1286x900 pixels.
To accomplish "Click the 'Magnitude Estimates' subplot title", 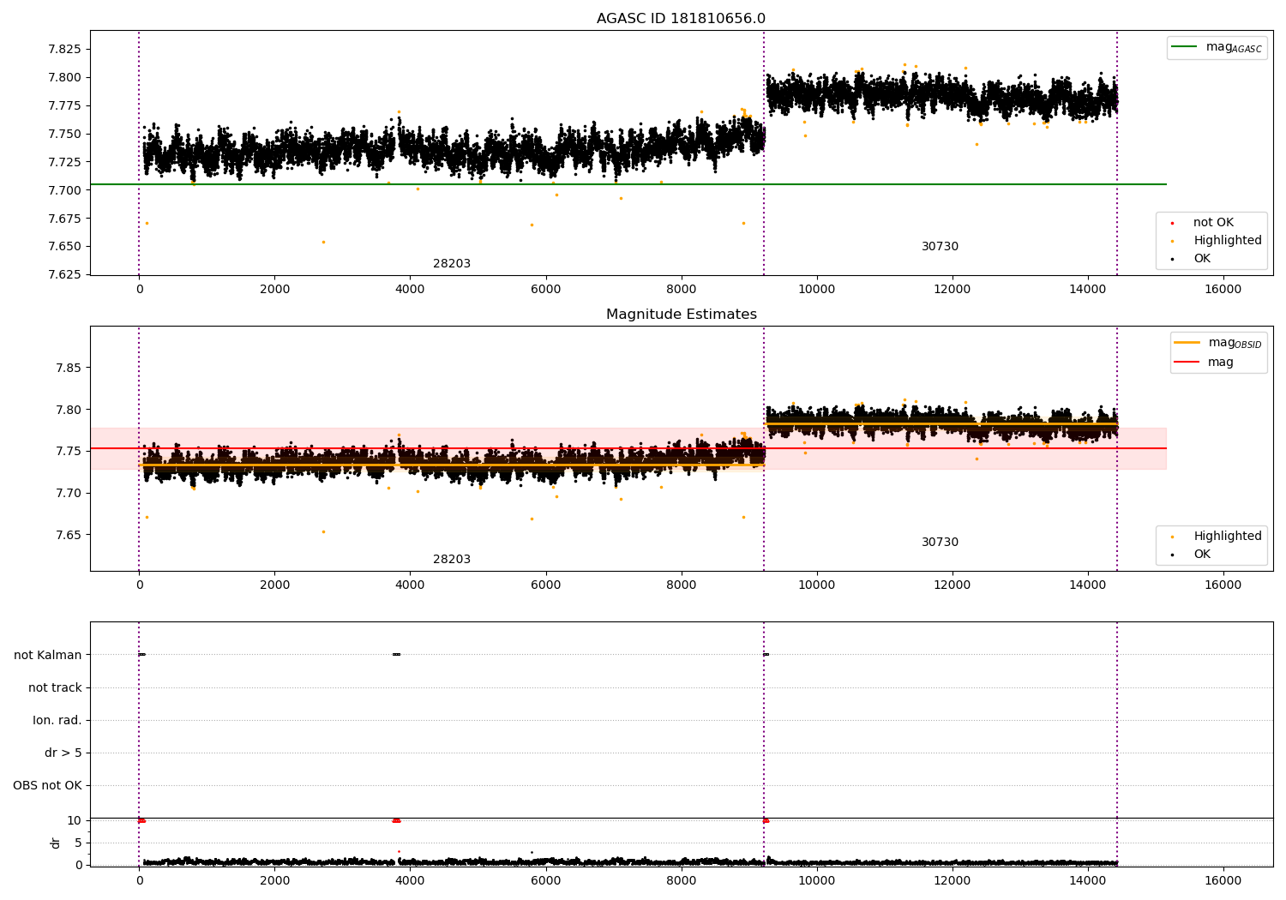I will 681,315.
